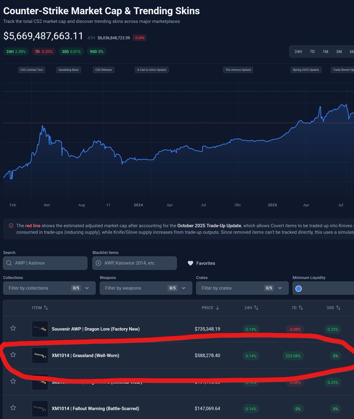This screenshot has height=419, width=354.
Task: Favorite the XM1014 Fallout Warning star icon
Action: 13,408
